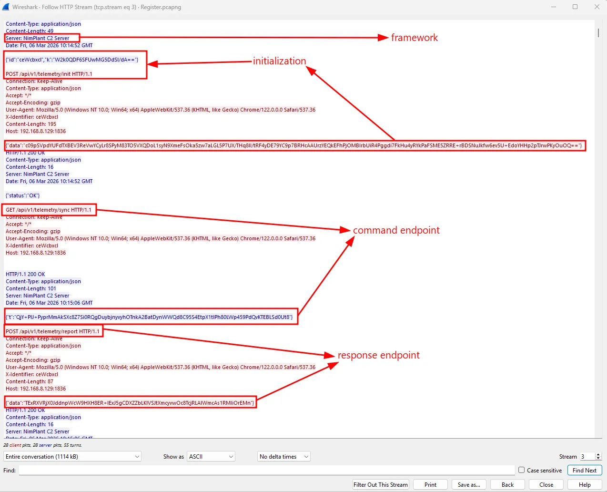Select the GET /api/v1/telemetry/sync request line

(48, 210)
